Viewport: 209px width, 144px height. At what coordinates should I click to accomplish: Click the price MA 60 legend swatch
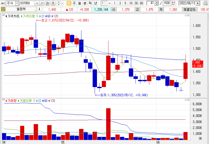point(46,16)
